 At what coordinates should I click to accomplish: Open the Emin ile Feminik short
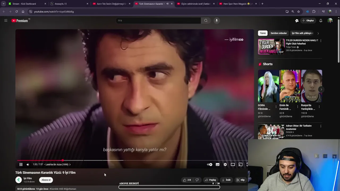tap(290, 86)
